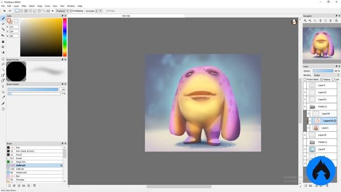Open the Snap menu
Screen dimensions: 341x192
[x=40, y=6]
